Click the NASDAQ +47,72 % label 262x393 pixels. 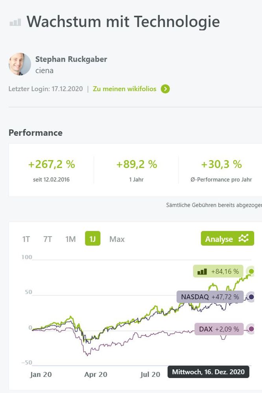[210, 297]
